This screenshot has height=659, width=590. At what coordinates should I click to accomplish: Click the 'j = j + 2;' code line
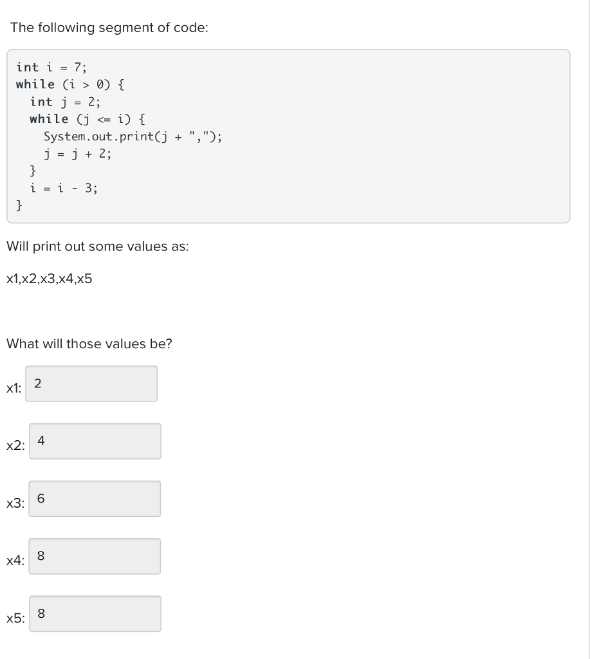(77, 154)
